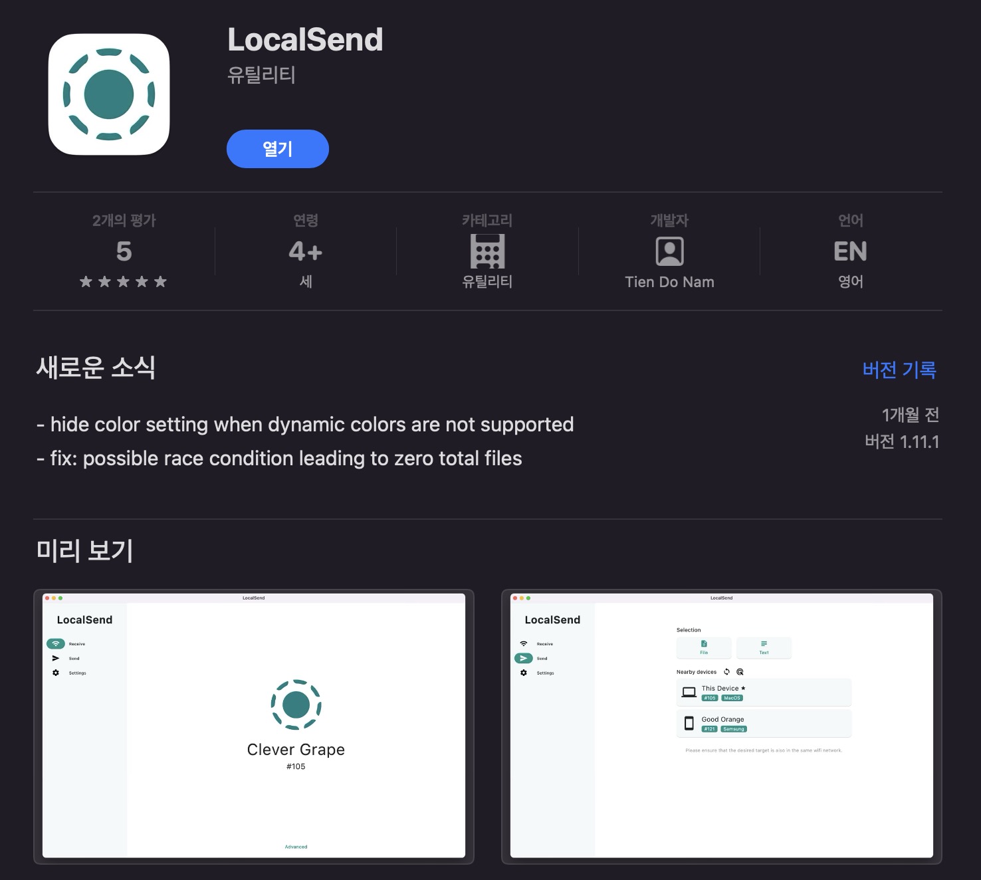Click the release note about hiding color setting
The image size is (981, 880).
(305, 424)
